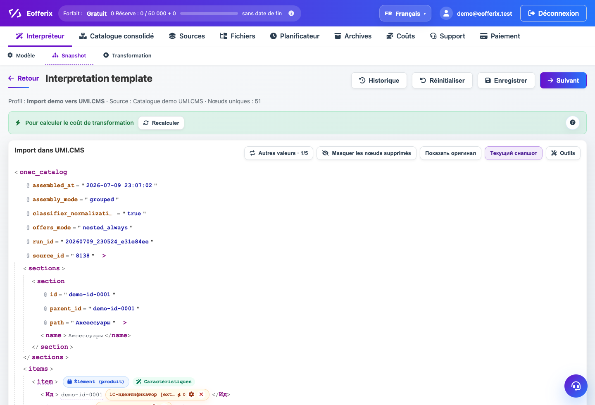Open the Outils tools menu
Viewport: 595px width, 405px height.
563,153
